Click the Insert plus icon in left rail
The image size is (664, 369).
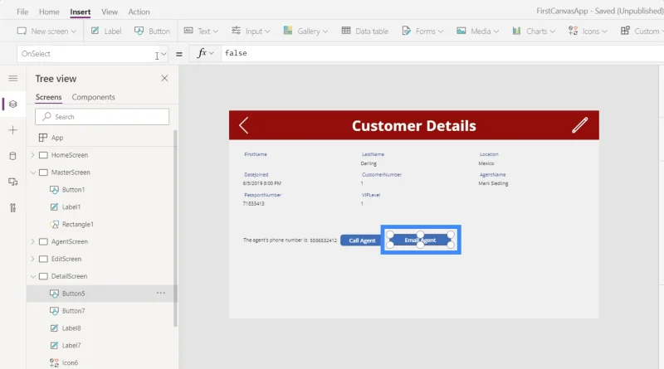pos(13,130)
